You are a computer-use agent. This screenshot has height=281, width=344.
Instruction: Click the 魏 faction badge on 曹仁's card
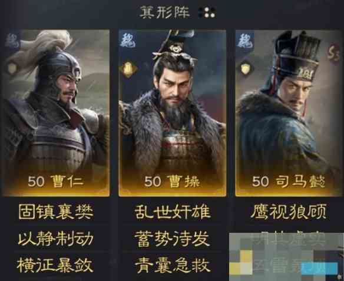pyautogui.click(x=11, y=41)
